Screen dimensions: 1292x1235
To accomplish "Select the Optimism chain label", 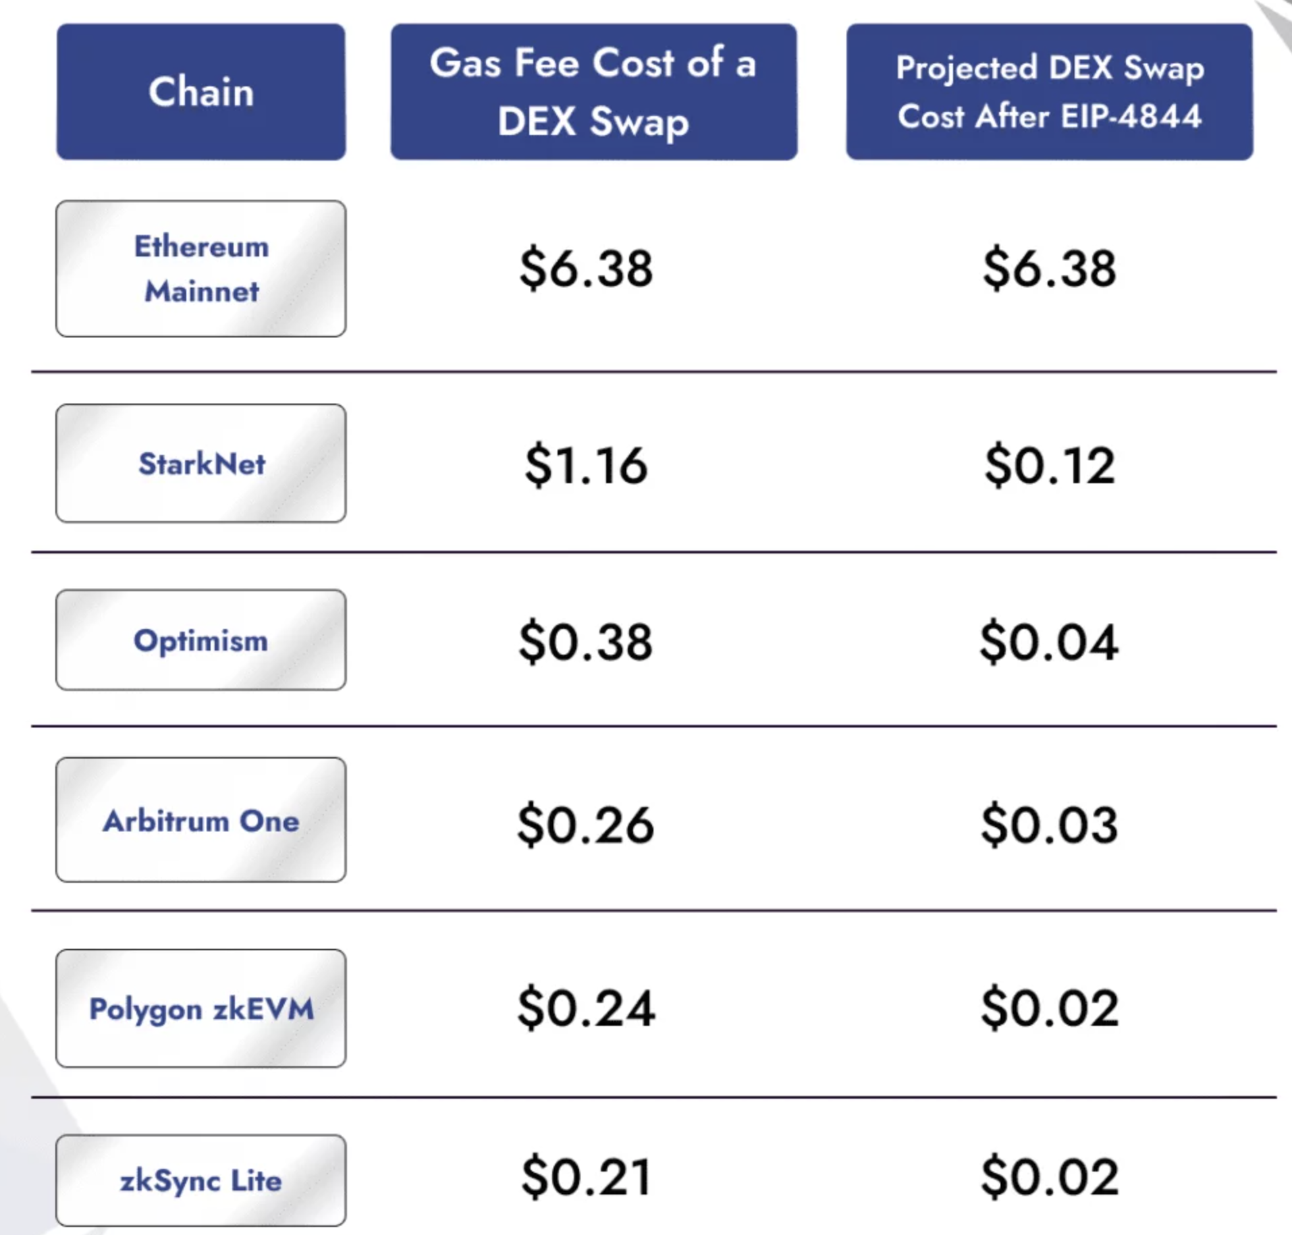I will click(201, 640).
